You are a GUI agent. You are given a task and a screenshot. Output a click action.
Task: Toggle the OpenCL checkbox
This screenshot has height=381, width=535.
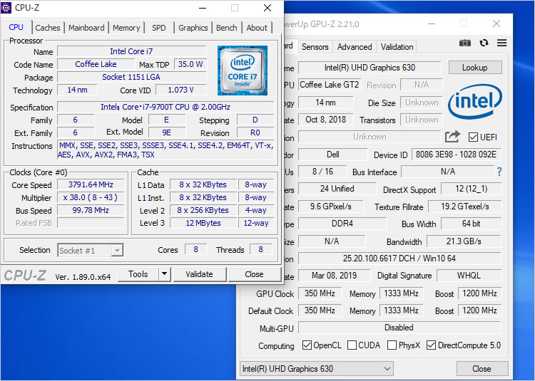pos(307,345)
